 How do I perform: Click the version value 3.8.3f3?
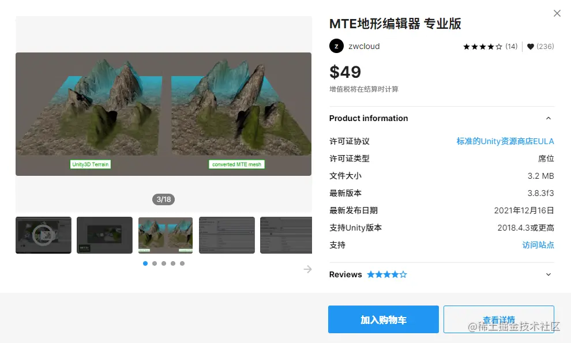click(x=541, y=193)
